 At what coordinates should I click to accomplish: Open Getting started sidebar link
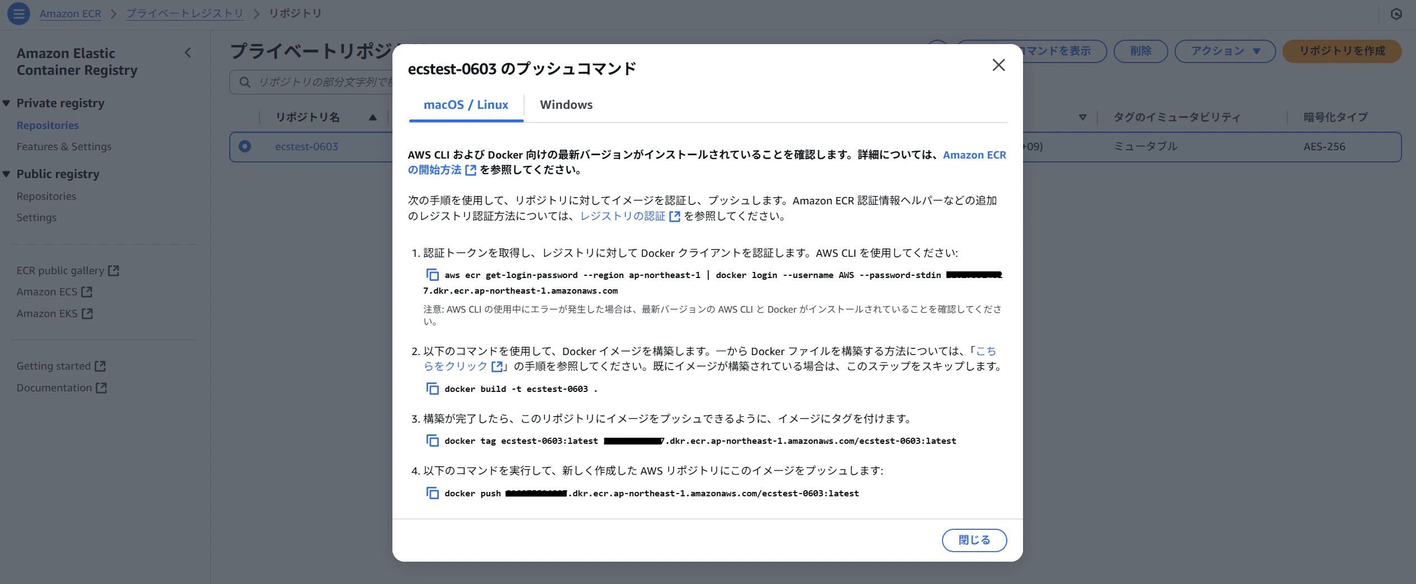point(54,366)
